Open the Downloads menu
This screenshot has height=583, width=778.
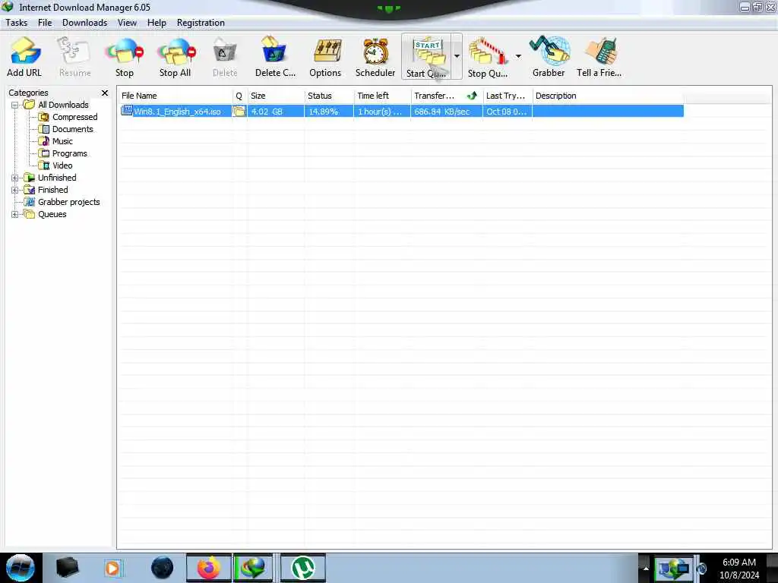84,23
